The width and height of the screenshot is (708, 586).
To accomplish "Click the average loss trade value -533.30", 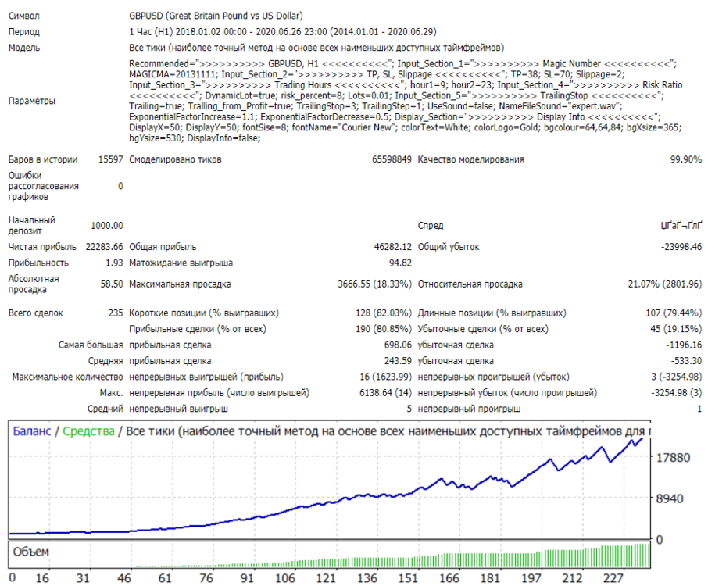I will pyautogui.click(x=686, y=361).
